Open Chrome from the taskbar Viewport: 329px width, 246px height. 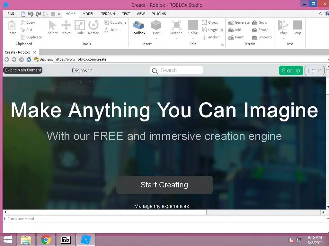(x=46, y=240)
